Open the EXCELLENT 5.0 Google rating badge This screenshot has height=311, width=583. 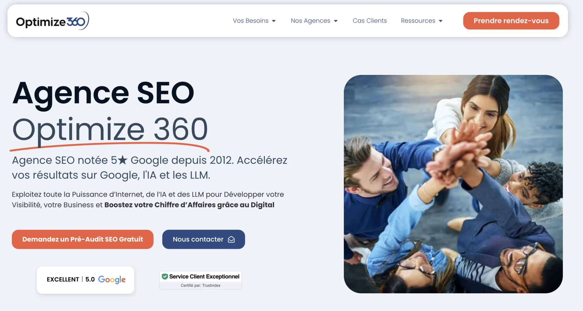coord(86,280)
